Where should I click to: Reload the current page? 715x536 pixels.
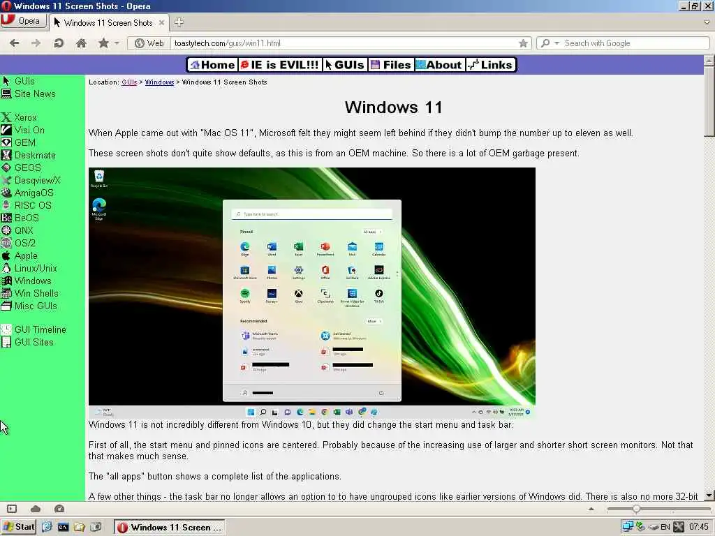click(59, 43)
